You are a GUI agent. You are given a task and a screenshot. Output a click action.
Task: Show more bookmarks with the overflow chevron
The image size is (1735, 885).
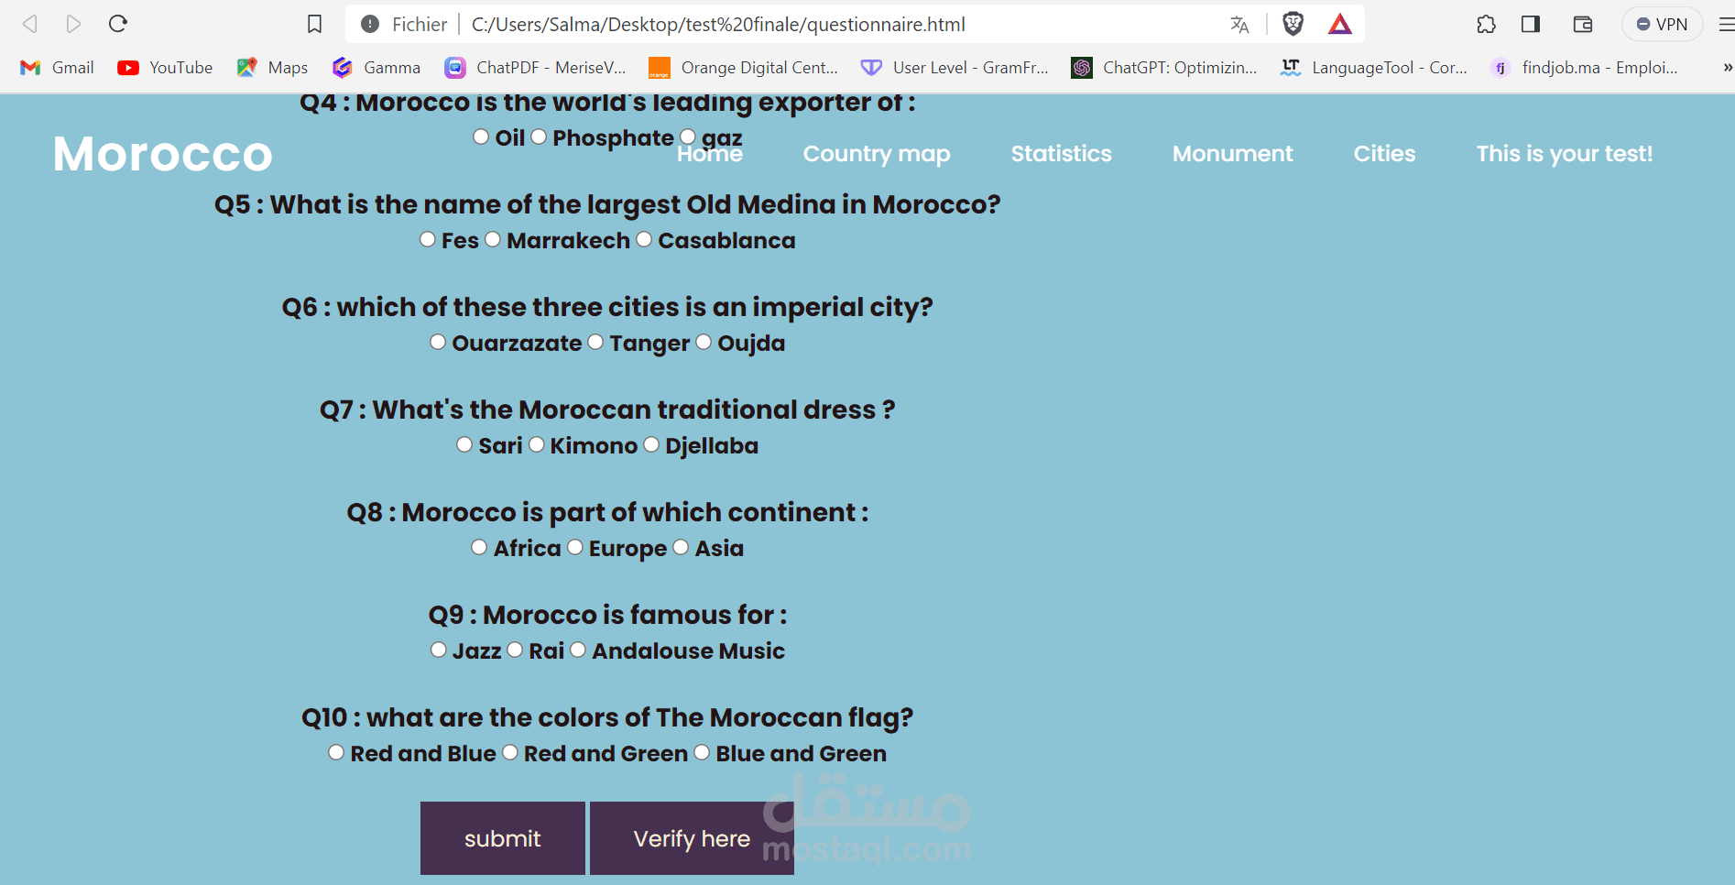(x=1727, y=67)
